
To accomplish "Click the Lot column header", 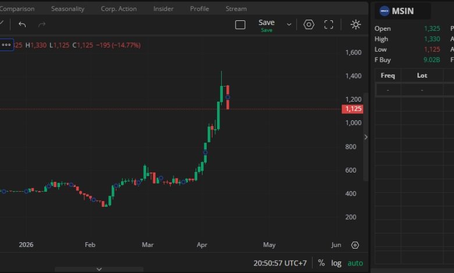I will [422, 76].
